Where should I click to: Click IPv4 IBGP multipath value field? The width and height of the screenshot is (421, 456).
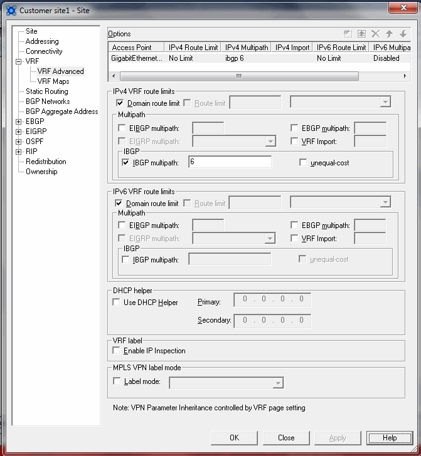point(230,162)
